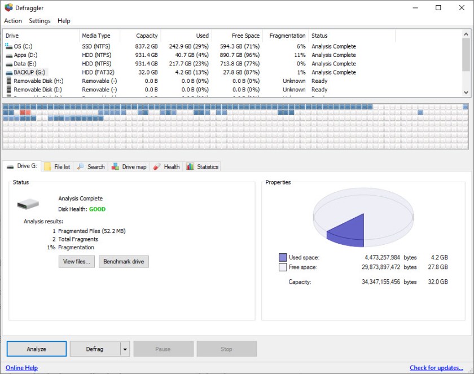This screenshot has width=474, height=374.
Task: Open the Check for updates link
Action: 436,368
